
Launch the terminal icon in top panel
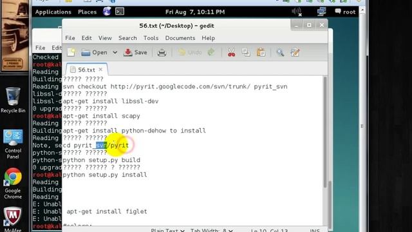[120, 12]
